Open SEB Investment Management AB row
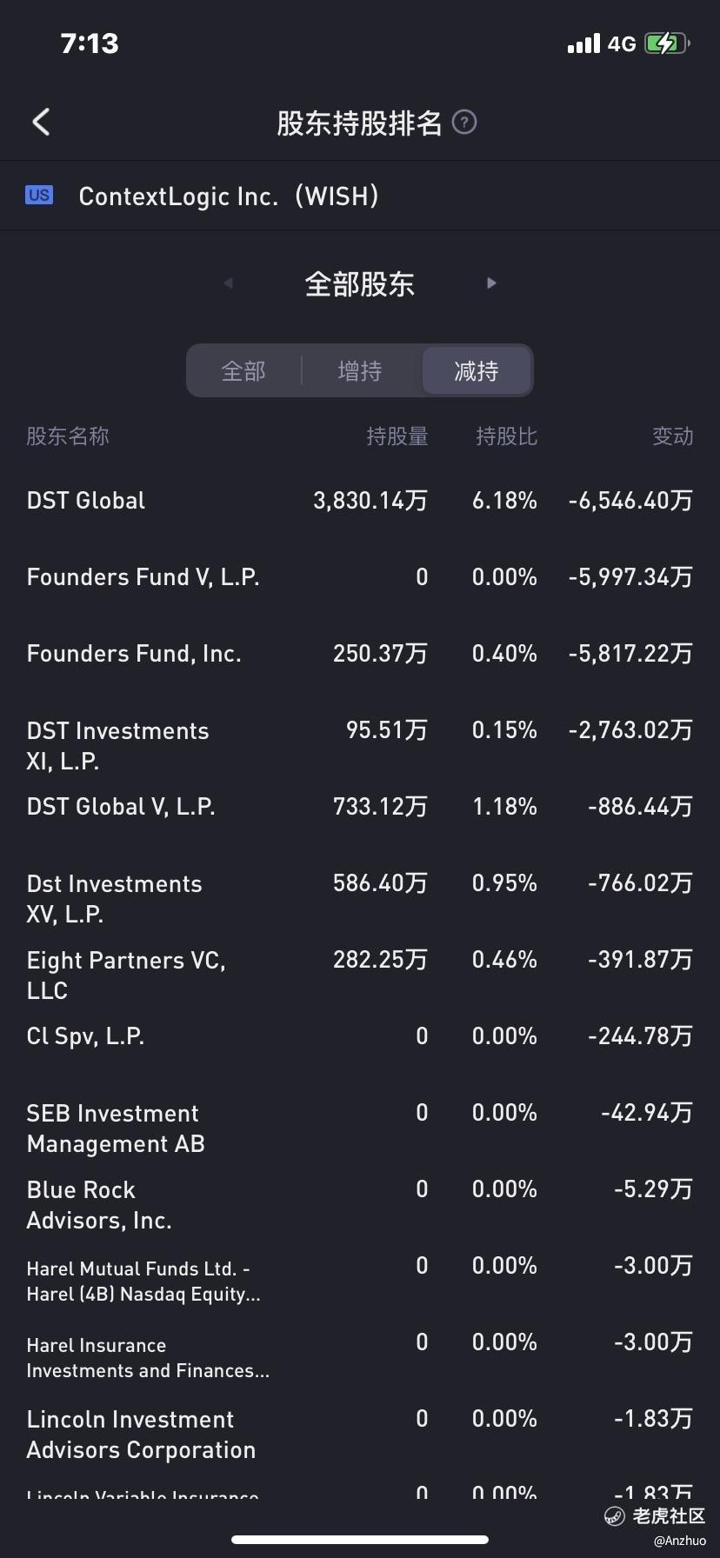 point(360,1128)
